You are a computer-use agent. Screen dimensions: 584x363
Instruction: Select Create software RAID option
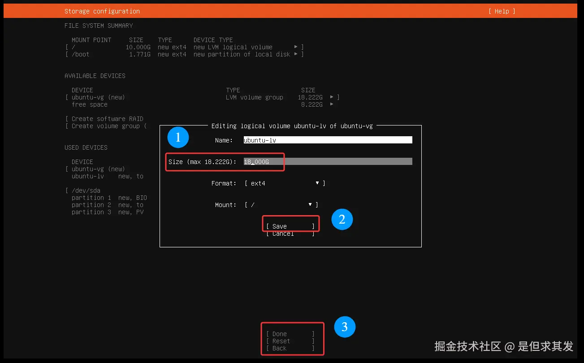pyautogui.click(x=104, y=118)
